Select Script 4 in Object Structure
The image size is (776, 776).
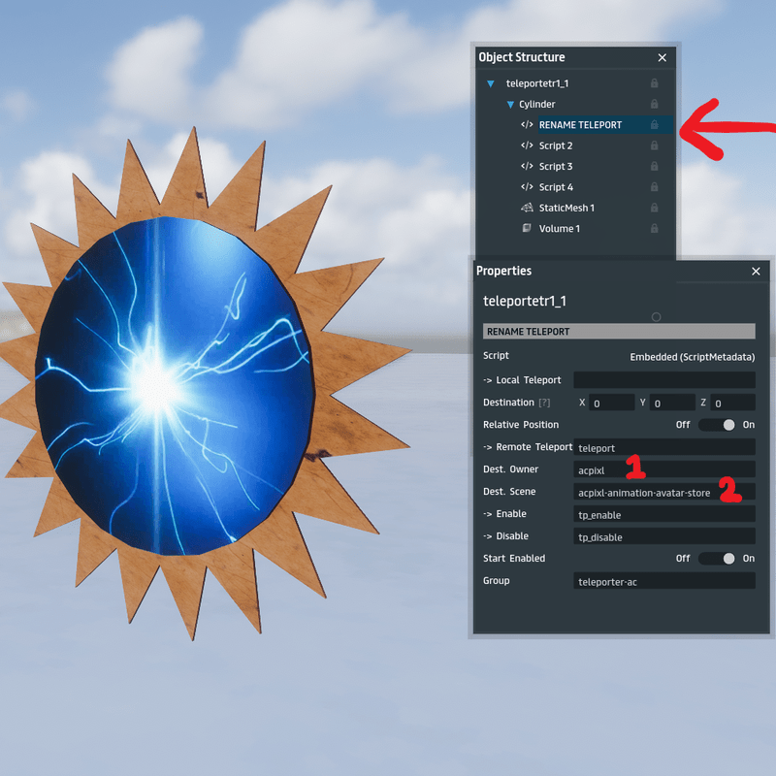pyautogui.click(x=556, y=187)
